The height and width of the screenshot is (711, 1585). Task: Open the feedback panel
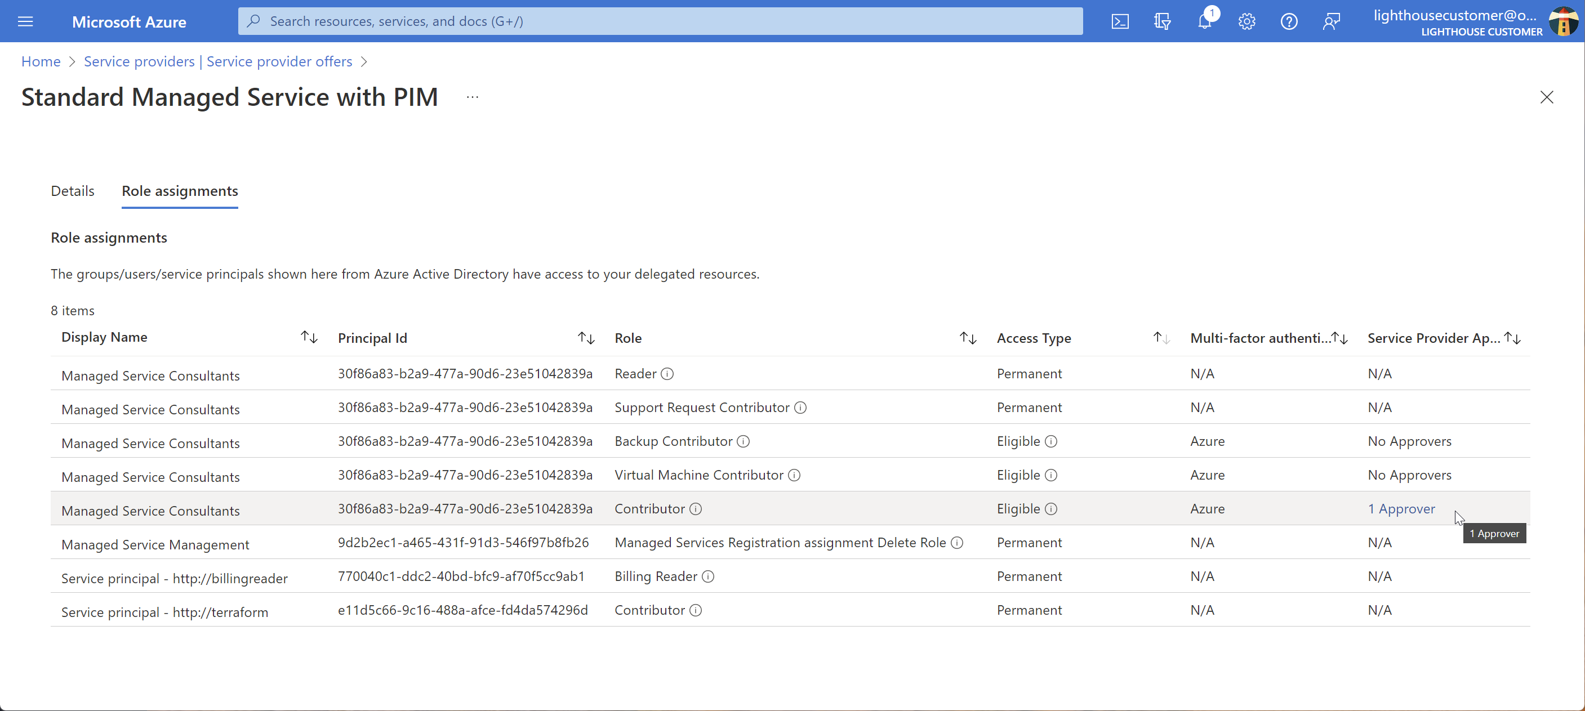(x=1332, y=21)
